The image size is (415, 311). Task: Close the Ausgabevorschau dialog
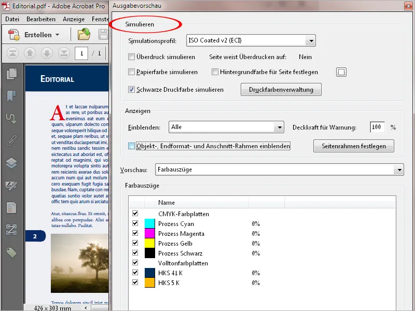[x=408, y=6]
